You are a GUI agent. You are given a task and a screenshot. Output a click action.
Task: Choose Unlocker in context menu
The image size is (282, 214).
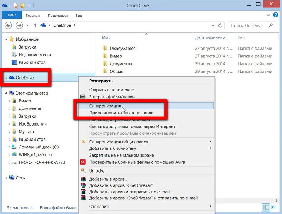pos(146,171)
